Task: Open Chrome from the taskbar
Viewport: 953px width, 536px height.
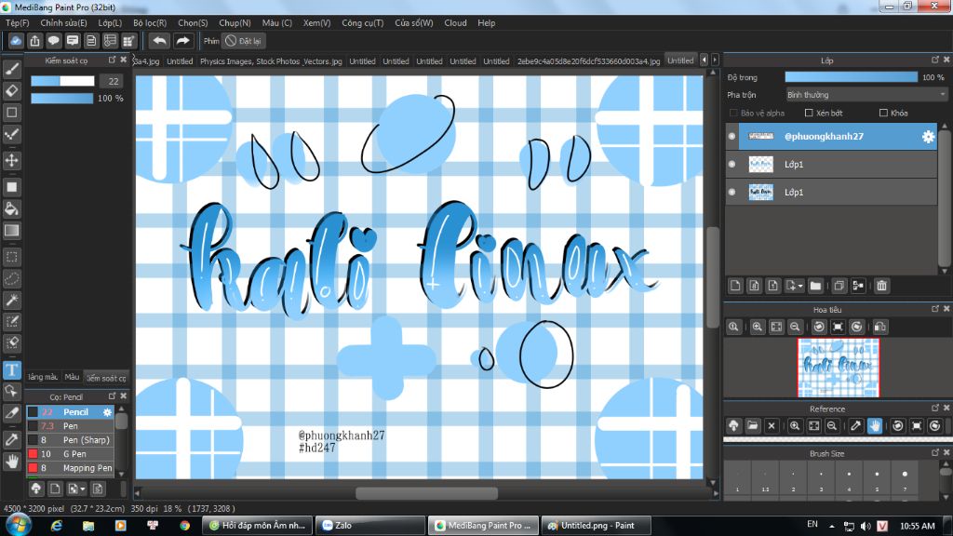Action: click(184, 526)
